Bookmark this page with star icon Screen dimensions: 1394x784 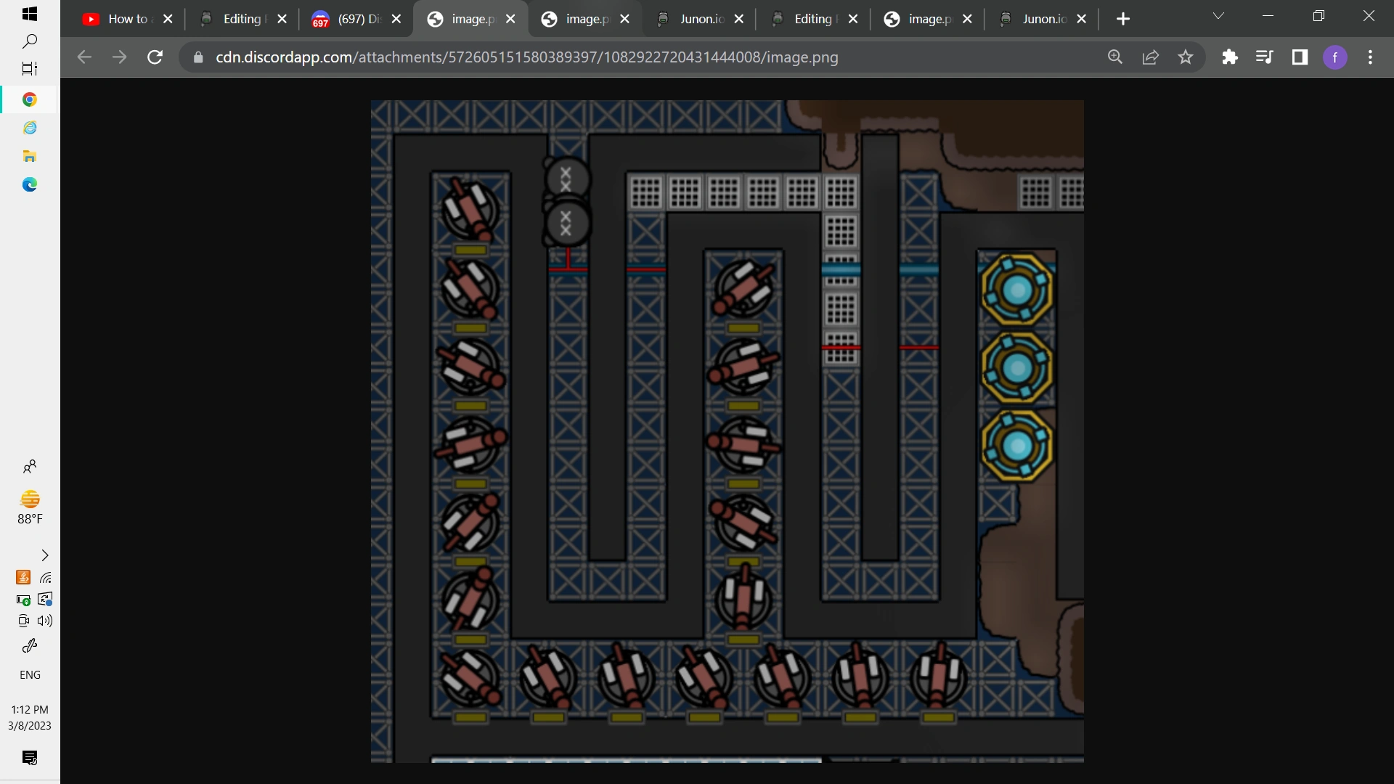(1186, 57)
